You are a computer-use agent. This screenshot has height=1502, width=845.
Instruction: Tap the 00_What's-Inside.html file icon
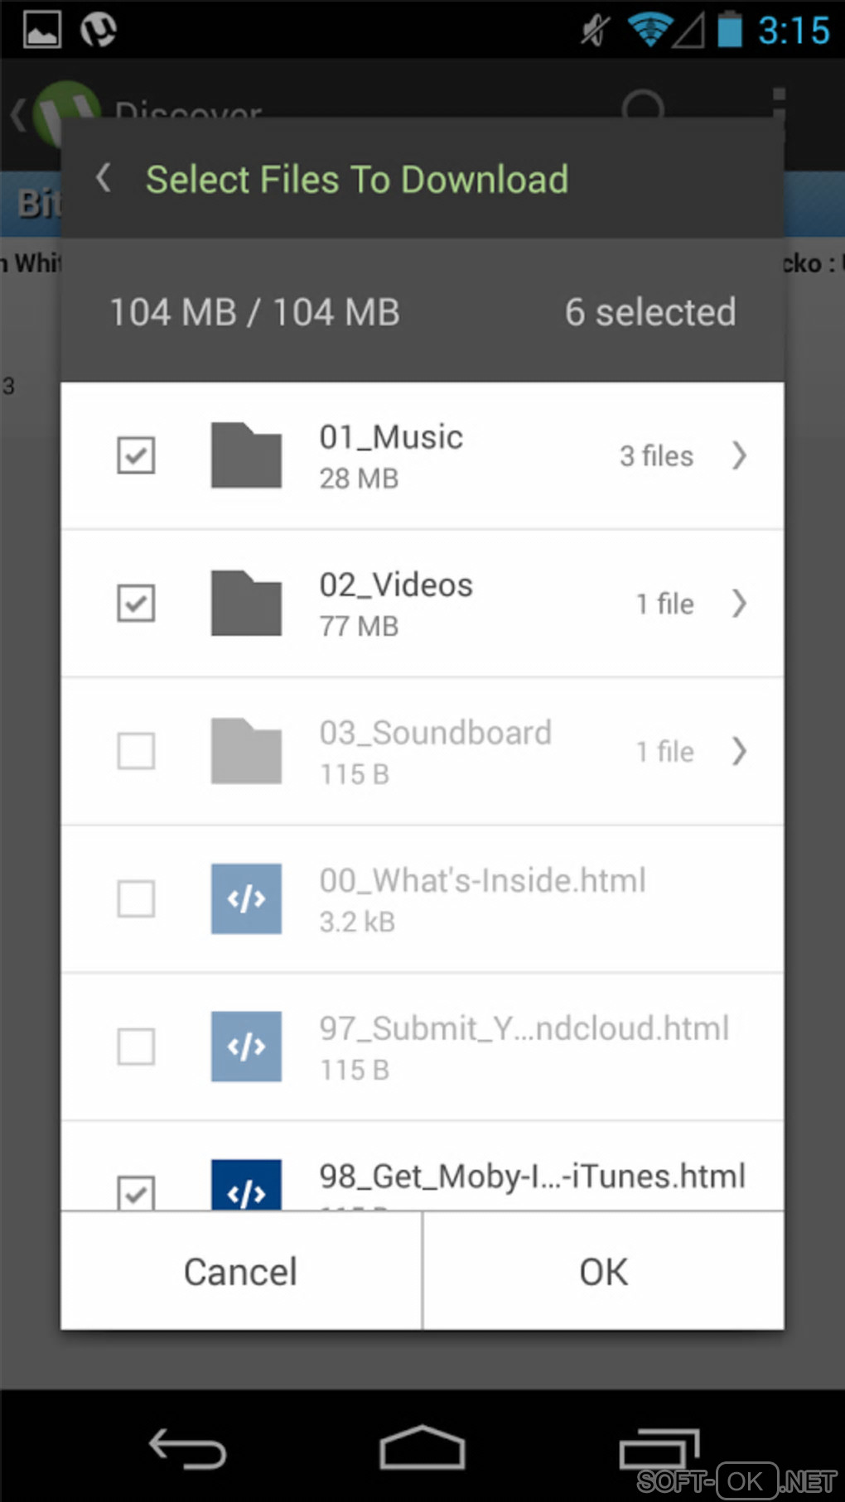(246, 898)
